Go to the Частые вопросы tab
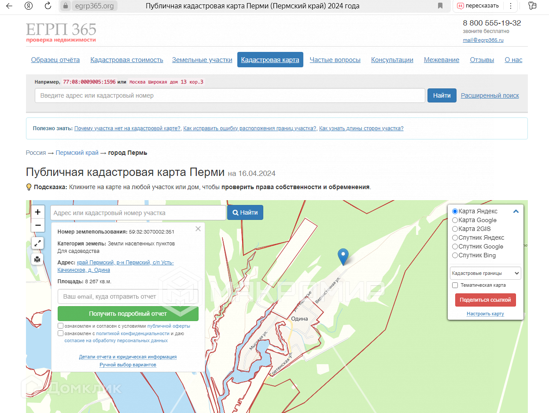Viewport: 549px width, 413px height. [335, 60]
